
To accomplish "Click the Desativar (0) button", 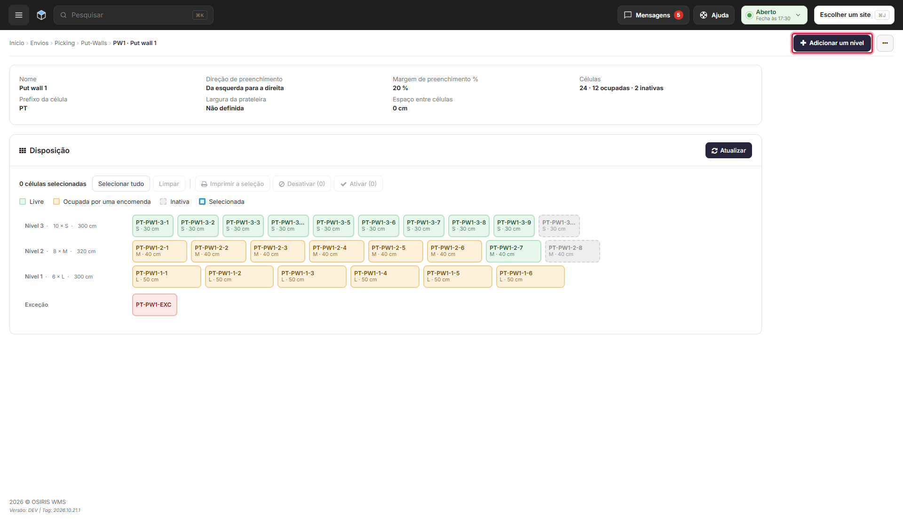I will (302, 184).
